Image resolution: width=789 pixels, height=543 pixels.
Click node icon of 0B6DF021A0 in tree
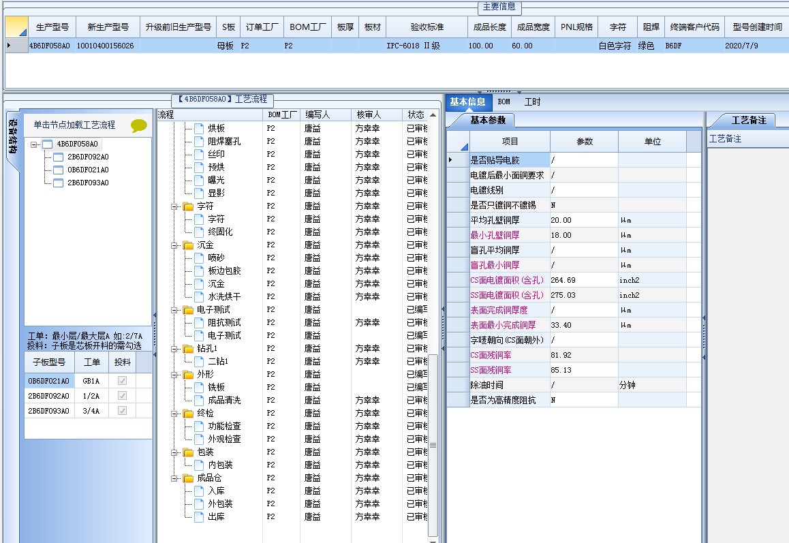pos(59,170)
